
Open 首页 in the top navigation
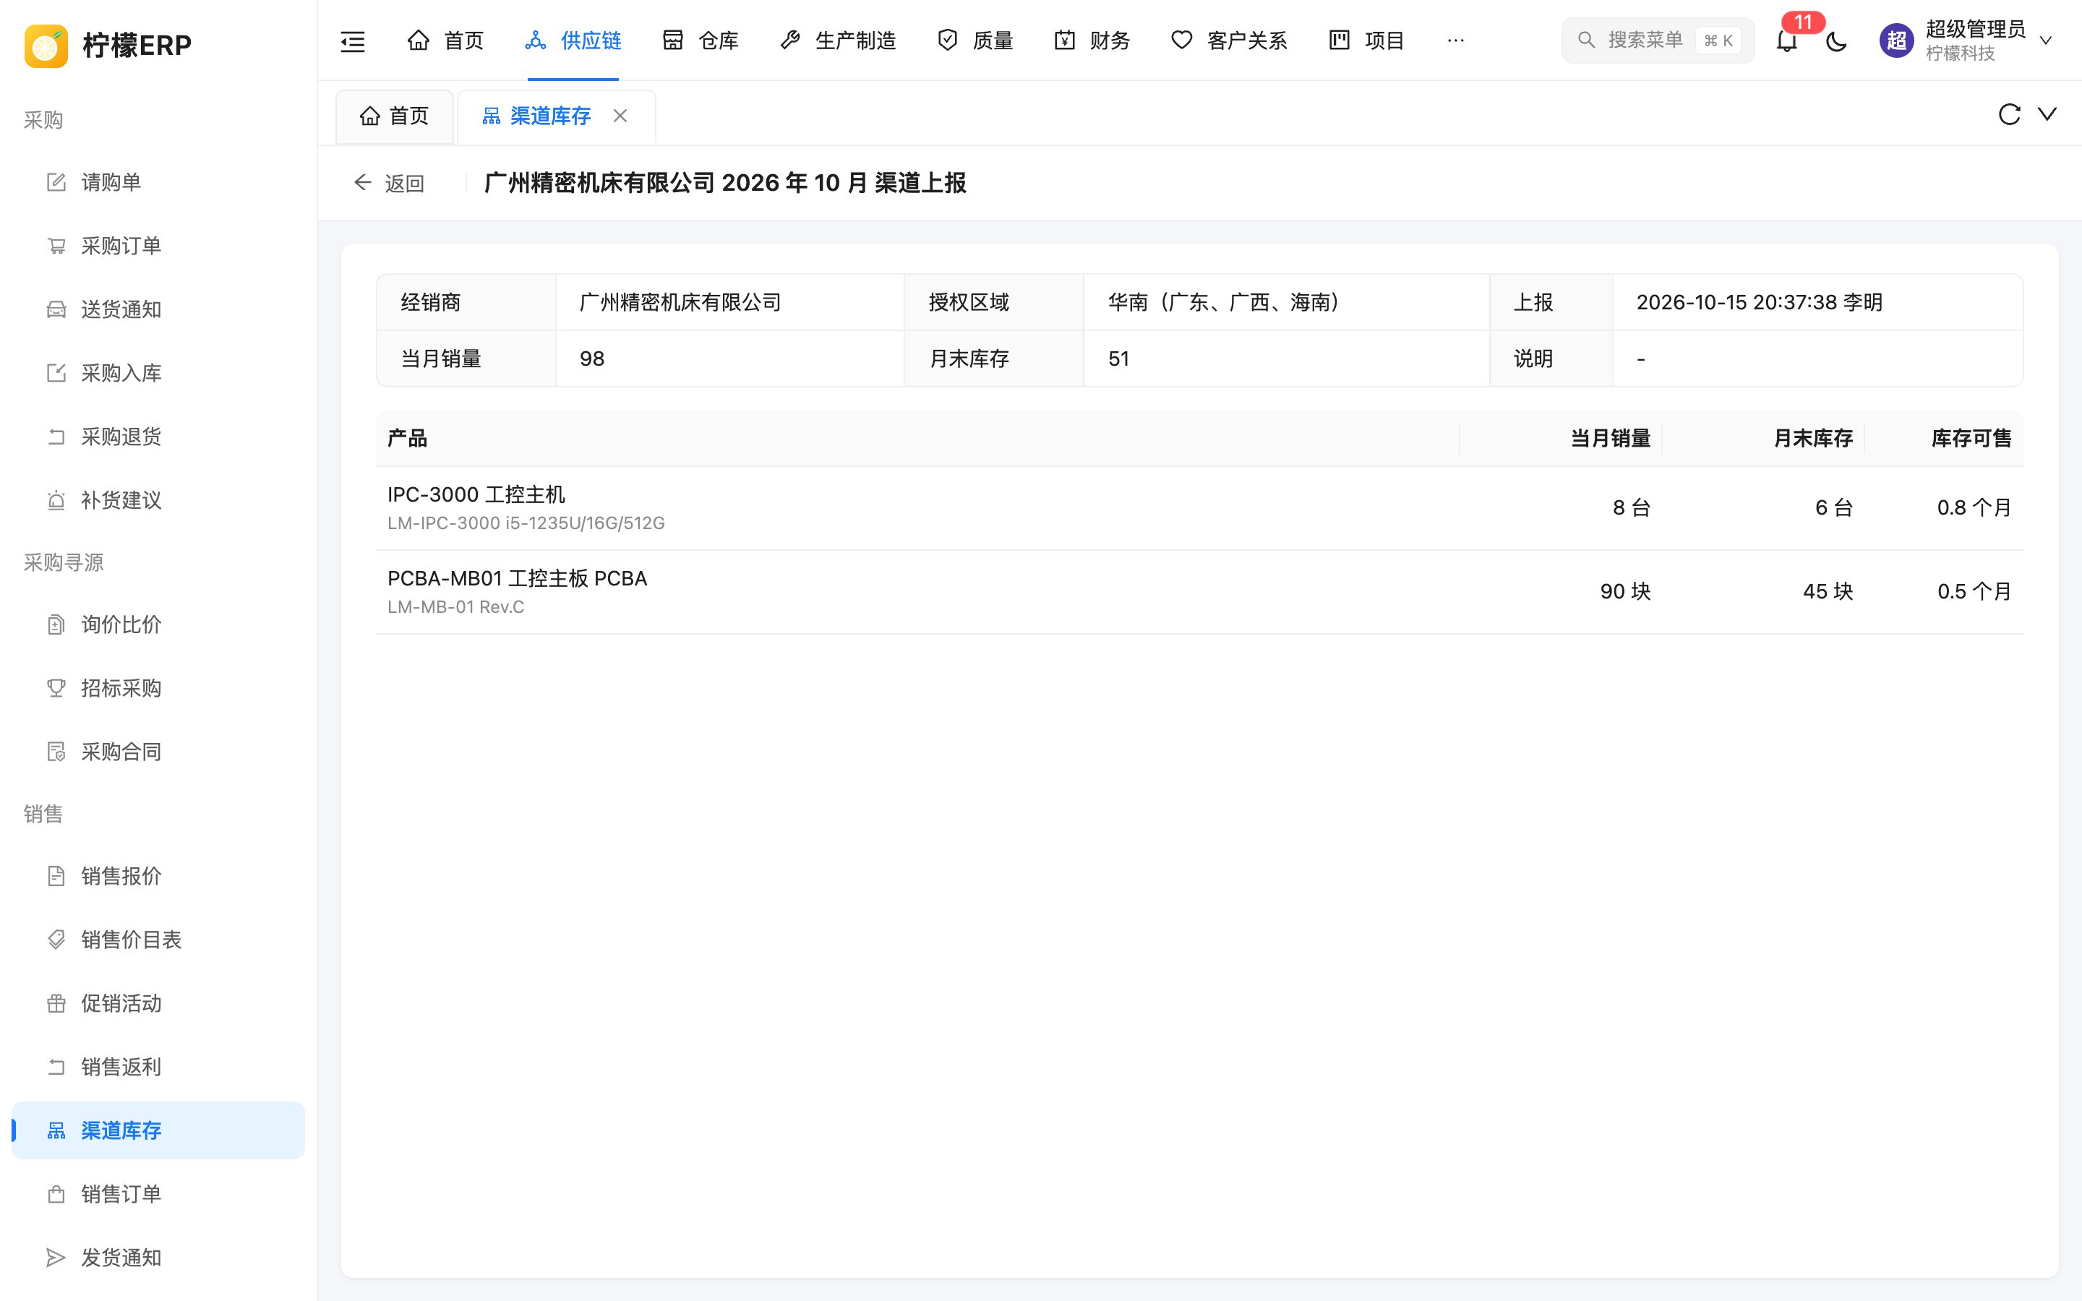(445, 40)
